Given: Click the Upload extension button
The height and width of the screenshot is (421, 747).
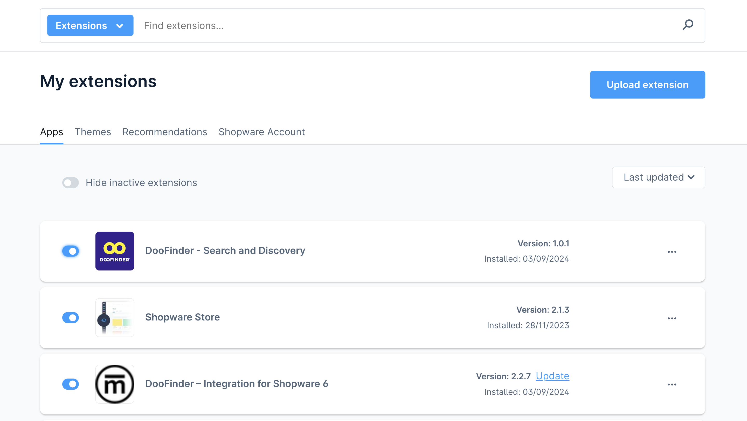Looking at the screenshot, I should pos(648,85).
